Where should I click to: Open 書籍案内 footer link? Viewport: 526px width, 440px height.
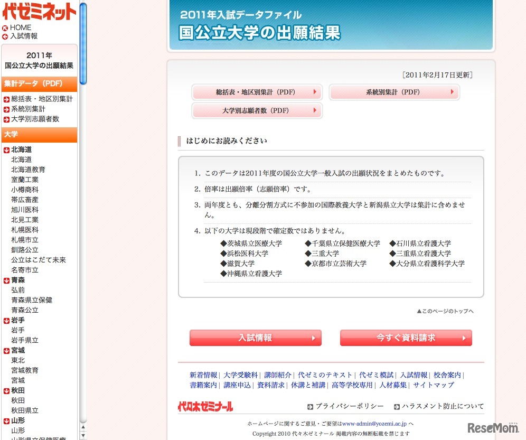pos(203,385)
